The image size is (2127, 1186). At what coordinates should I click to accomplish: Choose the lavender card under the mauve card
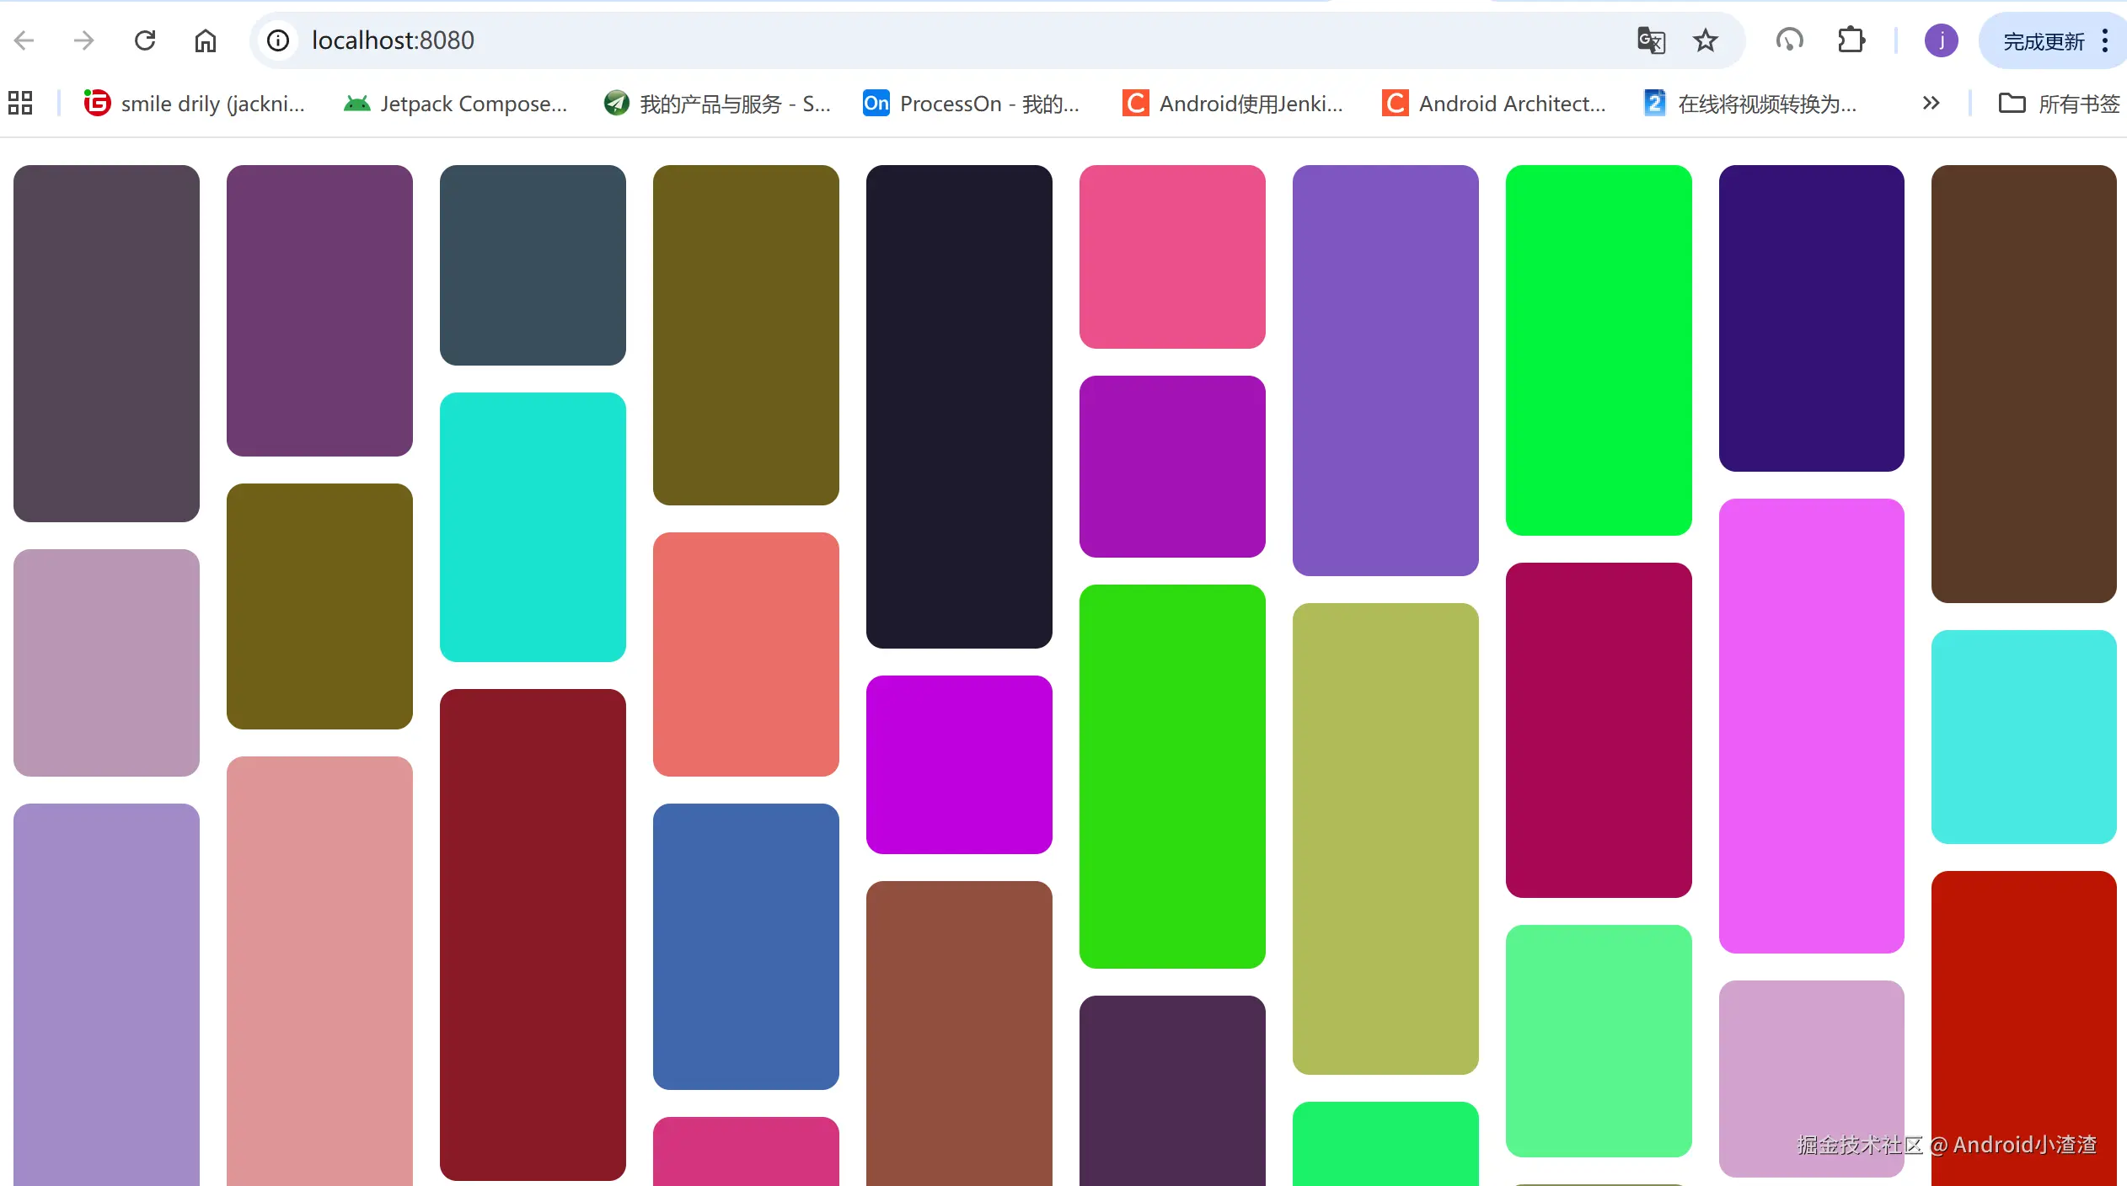click(x=106, y=995)
